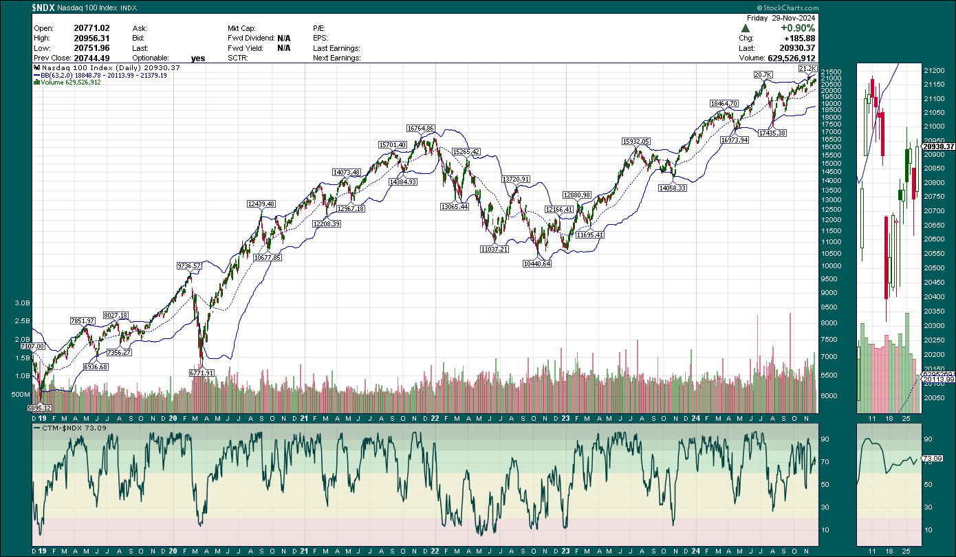Click the +0.90% percent change
956x557 pixels.
point(796,28)
